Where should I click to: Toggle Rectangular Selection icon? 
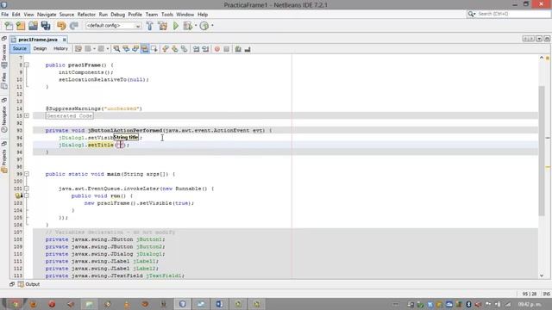[154, 49]
